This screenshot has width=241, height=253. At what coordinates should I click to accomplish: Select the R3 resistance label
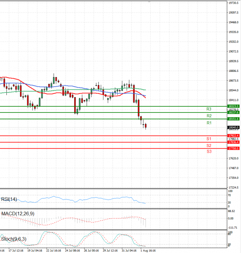point(209,109)
